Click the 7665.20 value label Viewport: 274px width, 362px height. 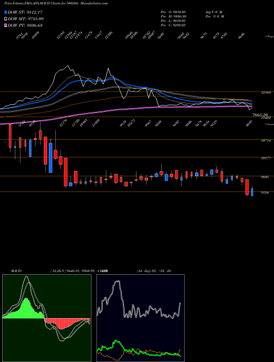260,115
